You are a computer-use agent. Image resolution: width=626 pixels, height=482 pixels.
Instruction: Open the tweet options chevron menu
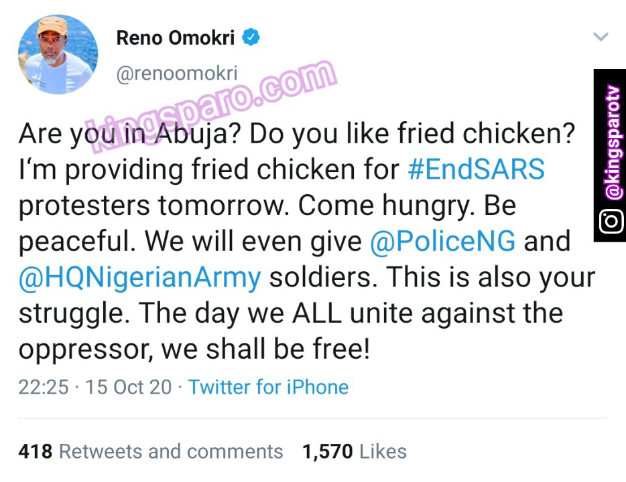[601, 37]
